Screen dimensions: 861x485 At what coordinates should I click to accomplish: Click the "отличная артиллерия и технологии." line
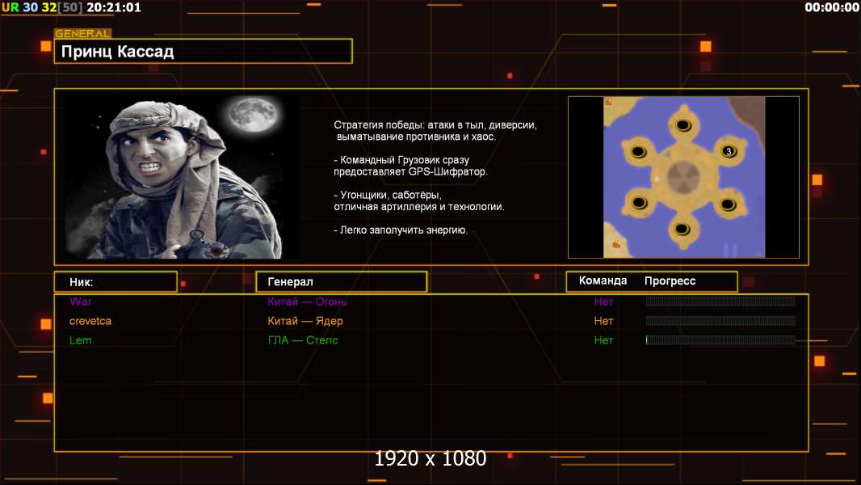(419, 206)
